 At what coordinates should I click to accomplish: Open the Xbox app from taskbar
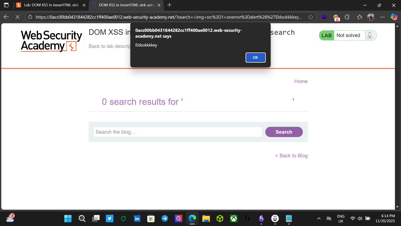[234, 219]
